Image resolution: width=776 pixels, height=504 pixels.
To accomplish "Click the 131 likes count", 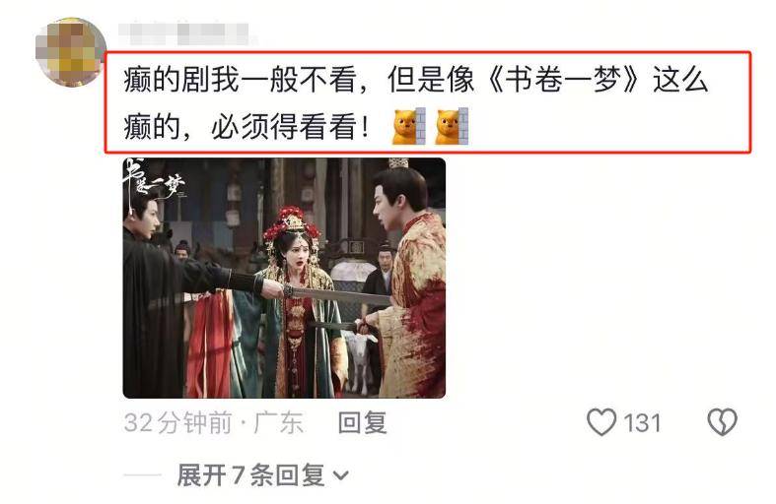I will [x=642, y=423].
